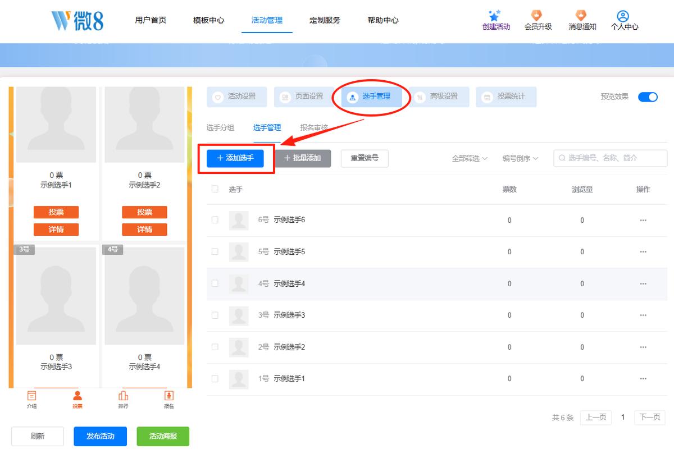This screenshot has width=674, height=463.
Task: Toggle the 预览效果 switch
Action: 648,97
